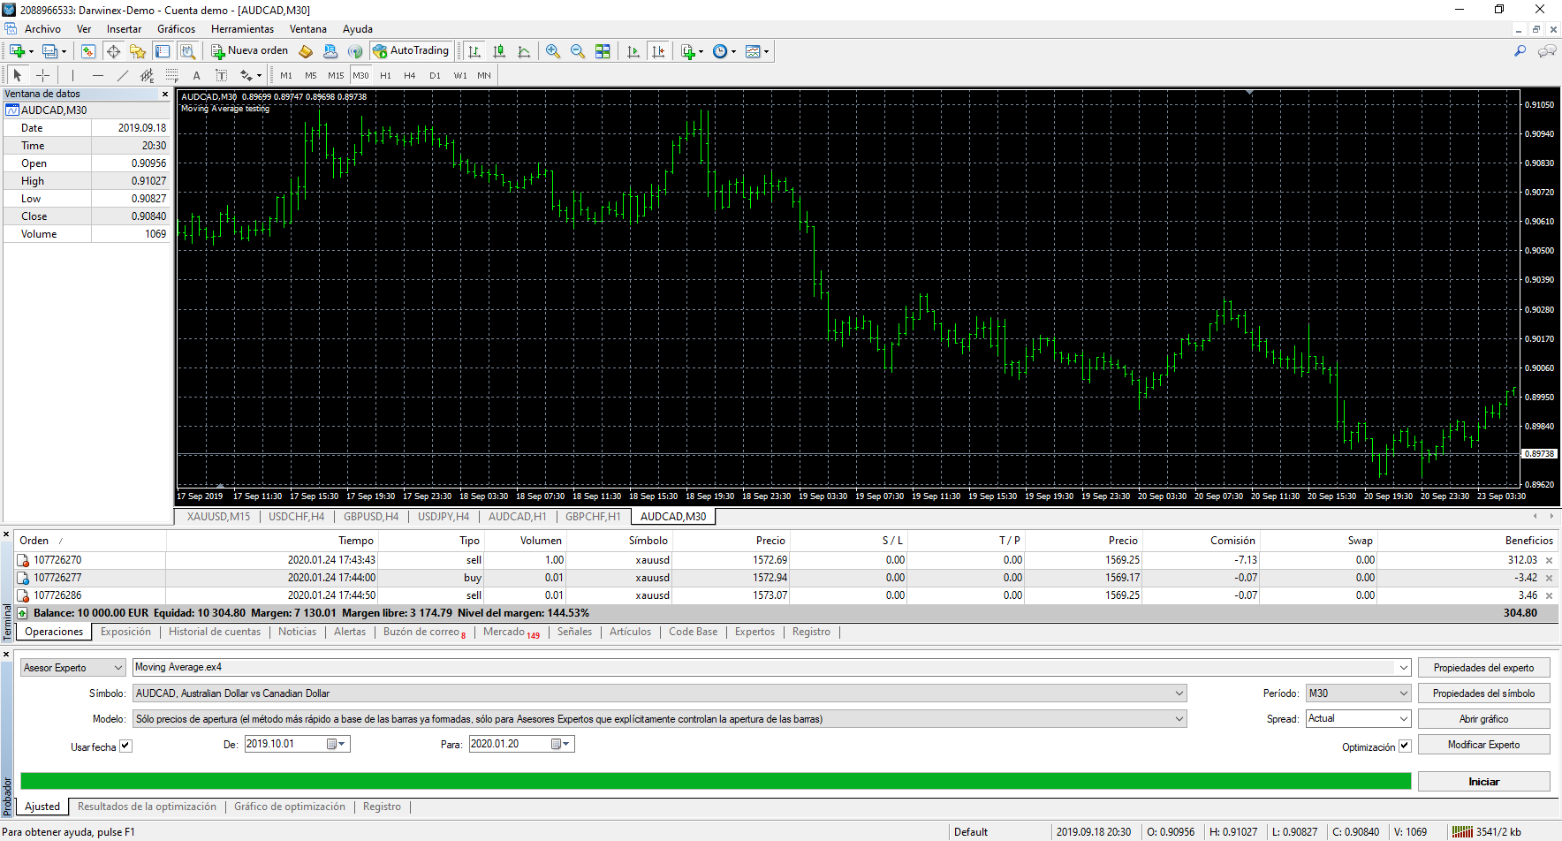This screenshot has width=1562, height=841.
Task: Toggle the Optimización checkbox
Action: 1404,746
